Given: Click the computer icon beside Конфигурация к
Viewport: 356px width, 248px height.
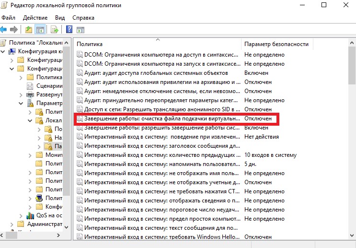Looking at the screenshot, I should point(12,51).
